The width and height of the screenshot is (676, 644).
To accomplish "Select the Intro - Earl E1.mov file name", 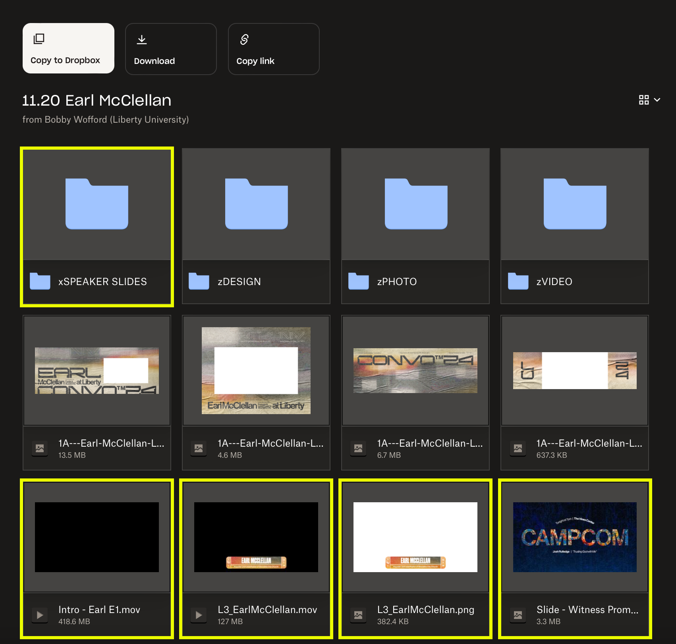I will (99, 610).
